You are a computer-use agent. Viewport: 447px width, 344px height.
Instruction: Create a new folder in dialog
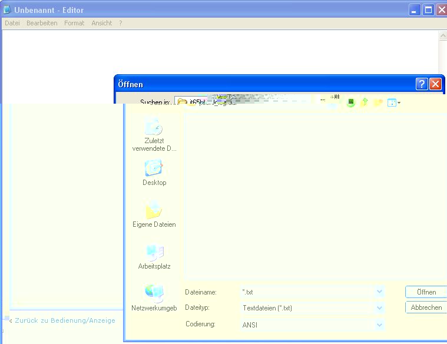pos(378,102)
